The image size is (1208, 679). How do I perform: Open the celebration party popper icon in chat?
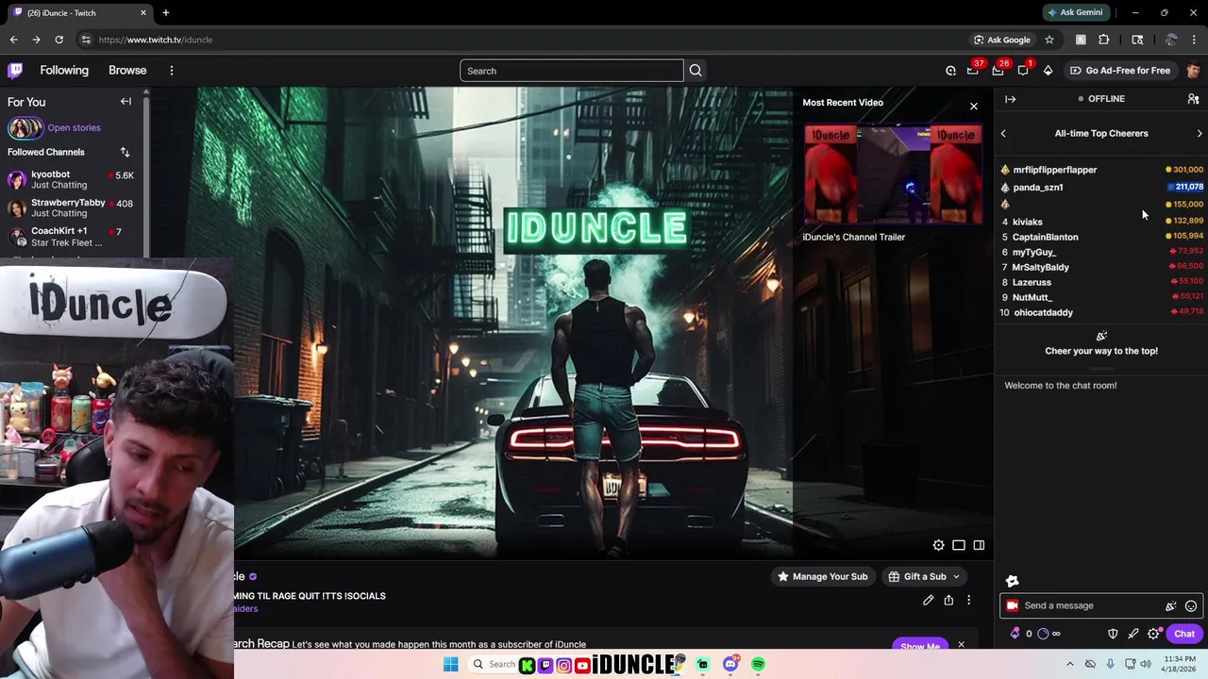[x=1171, y=606]
